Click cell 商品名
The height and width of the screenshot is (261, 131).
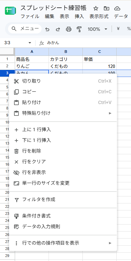click(x=32, y=59)
